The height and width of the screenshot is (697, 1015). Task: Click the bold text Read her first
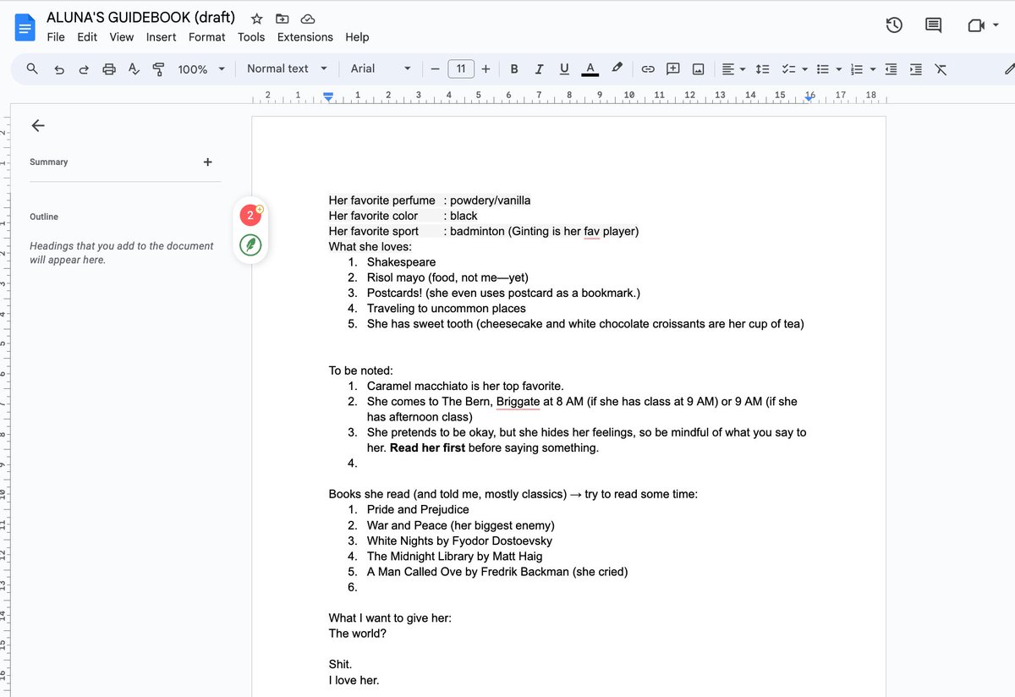(x=427, y=447)
